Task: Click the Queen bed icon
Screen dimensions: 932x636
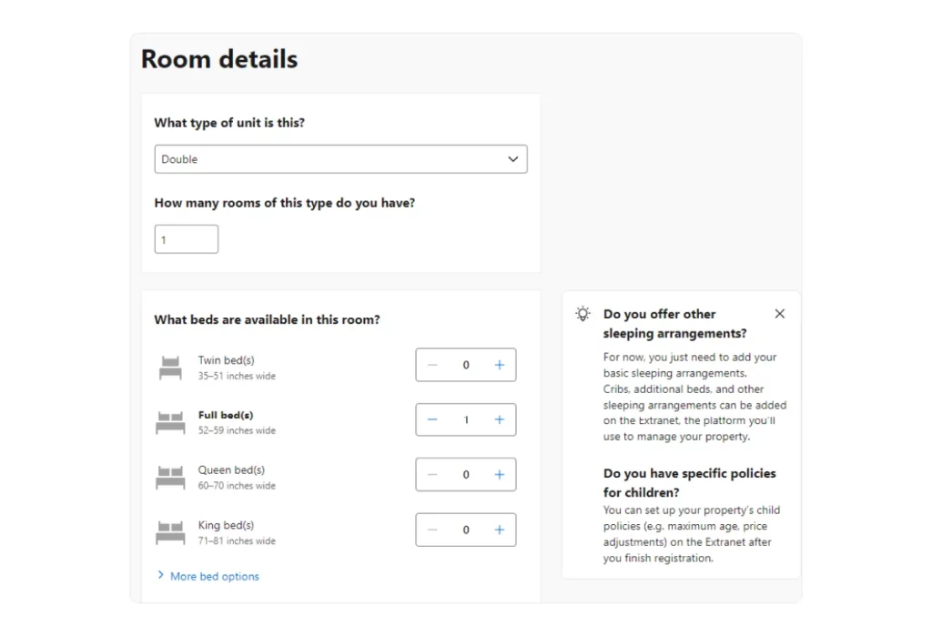Action: [170, 478]
